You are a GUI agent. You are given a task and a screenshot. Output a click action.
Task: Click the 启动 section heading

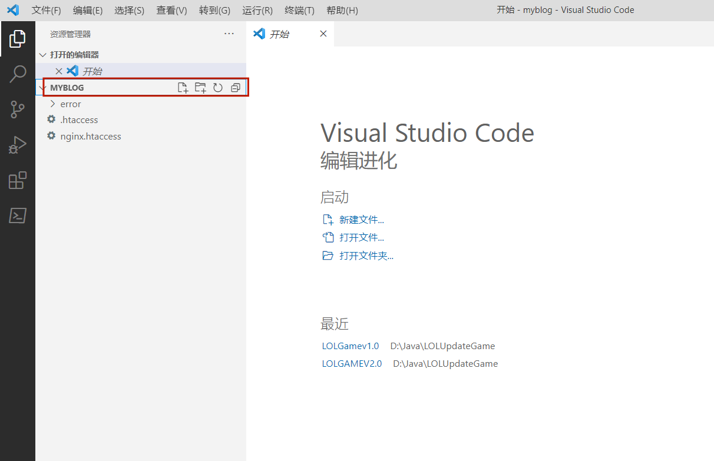pyautogui.click(x=335, y=197)
